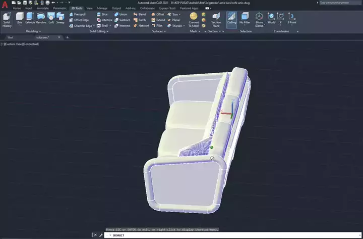The width and height of the screenshot is (363, 239).
Task: Add a new drawing tab
Action: coord(68,37)
